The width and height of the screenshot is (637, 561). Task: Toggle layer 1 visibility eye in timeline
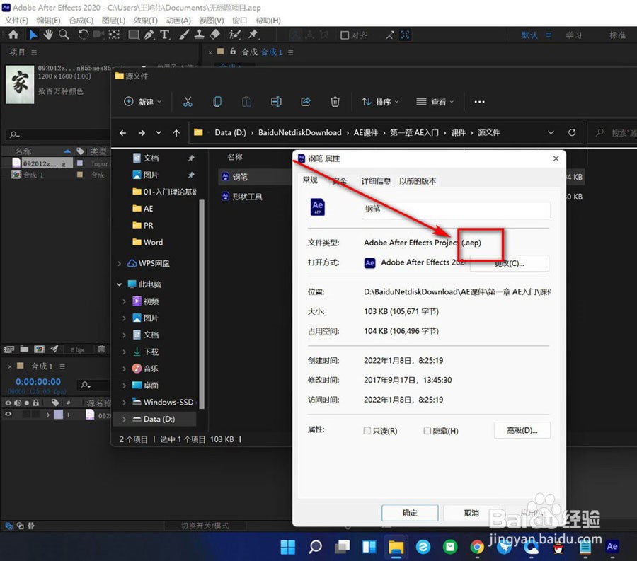8,415
